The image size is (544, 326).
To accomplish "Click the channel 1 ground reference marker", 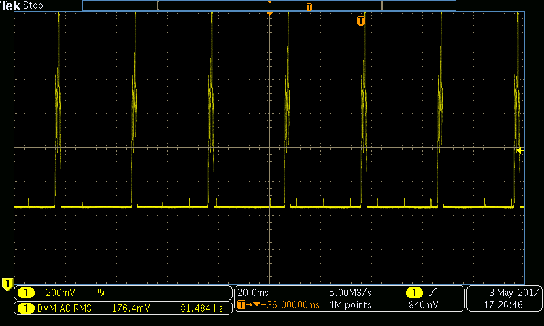I will click(x=7, y=284).
